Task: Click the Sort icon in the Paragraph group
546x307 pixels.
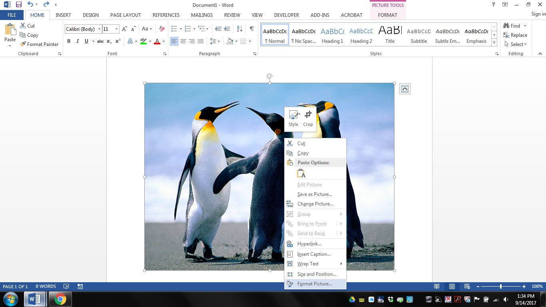Action: coord(239,29)
